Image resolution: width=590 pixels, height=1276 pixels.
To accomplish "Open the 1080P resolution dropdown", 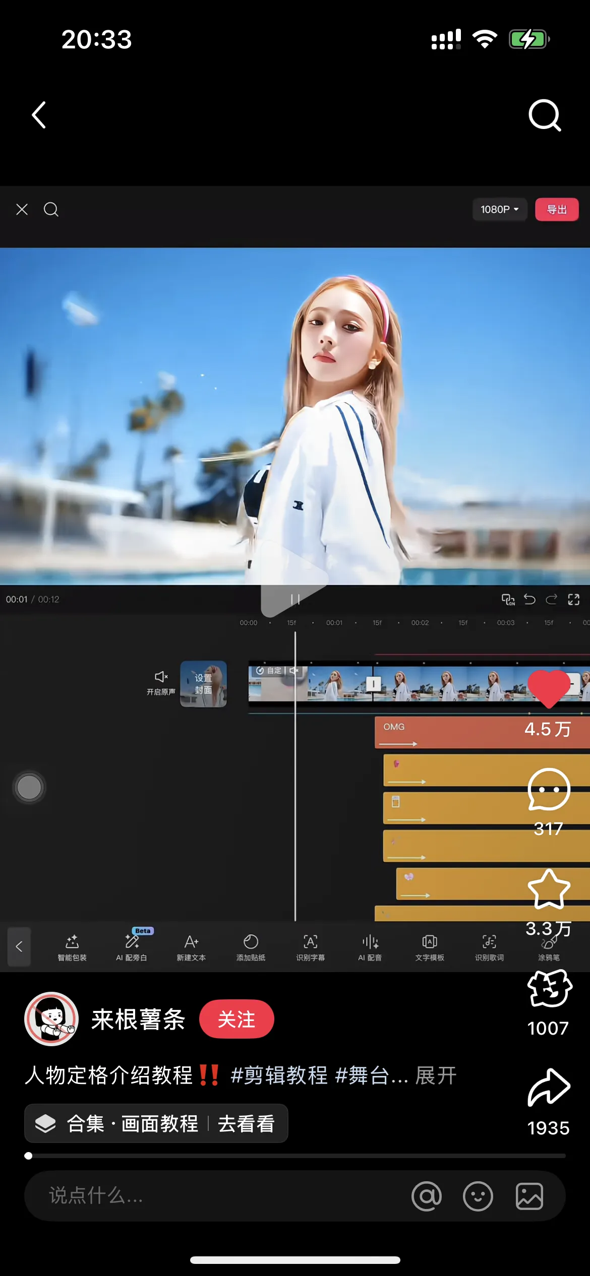I will point(499,209).
